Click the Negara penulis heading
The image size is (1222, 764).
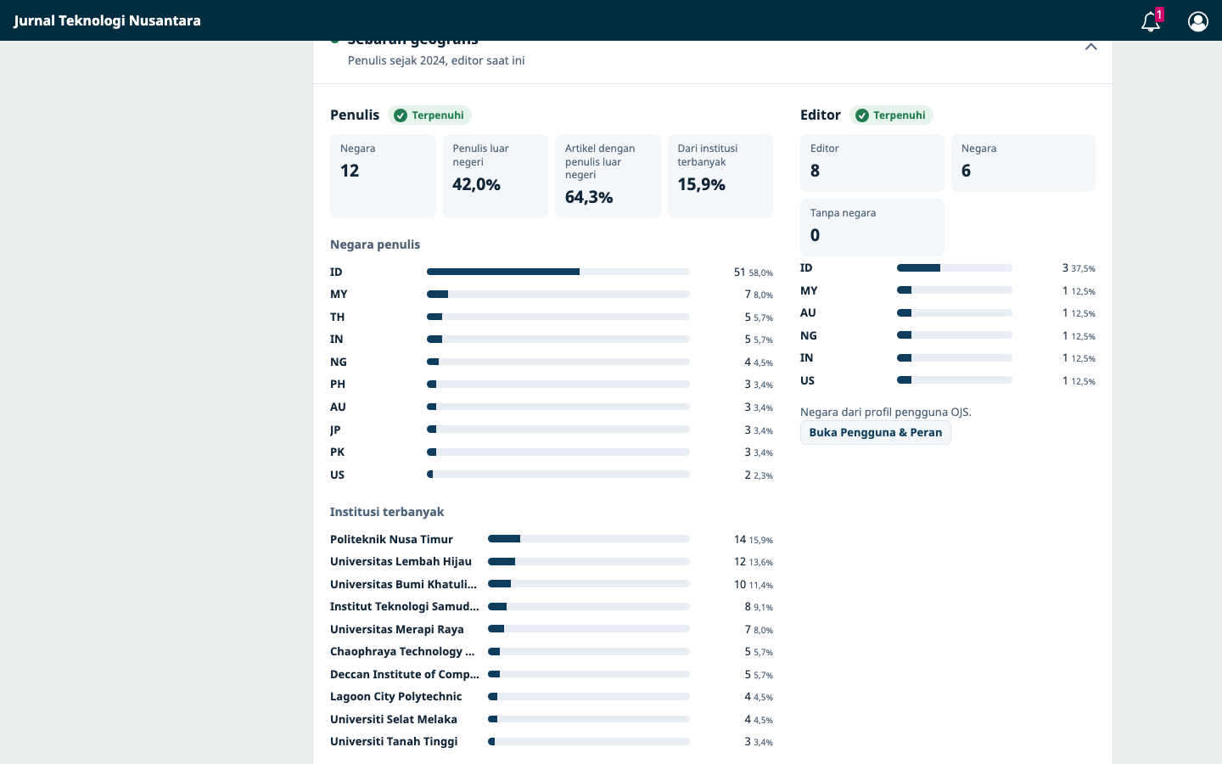[x=375, y=244]
